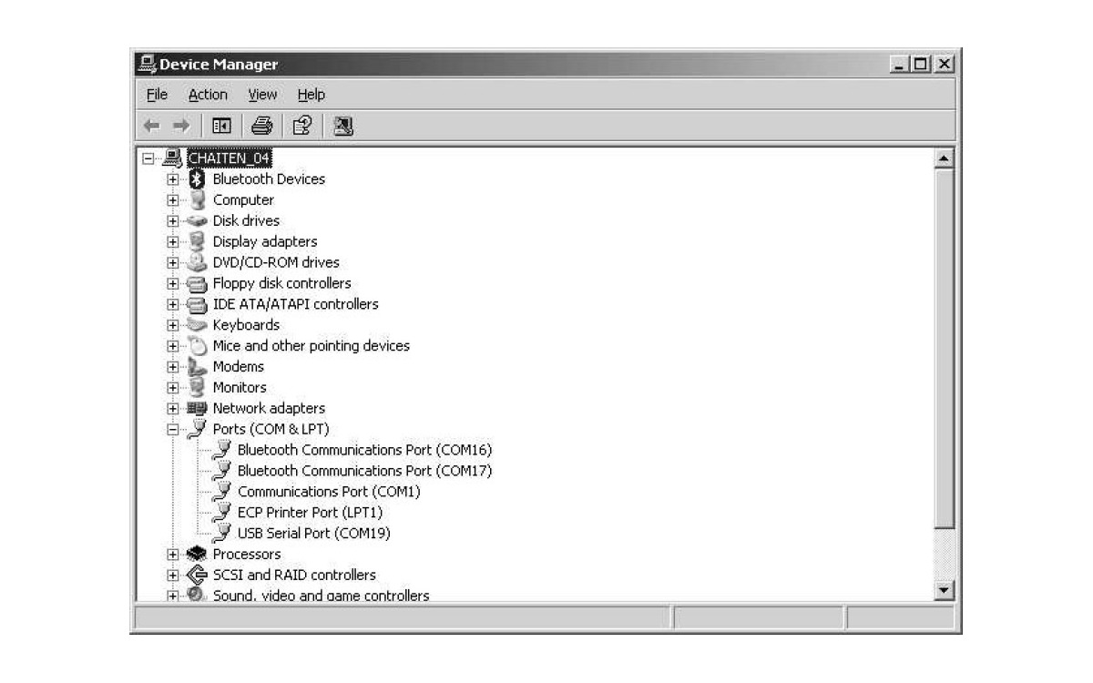Select Bluetooth Communications Port (COM17) text
Image resolution: width=1093 pixels, height=683 pixels.
pyautogui.click(x=364, y=471)
